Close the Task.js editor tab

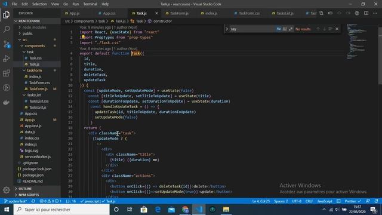(x=156, y=13)
